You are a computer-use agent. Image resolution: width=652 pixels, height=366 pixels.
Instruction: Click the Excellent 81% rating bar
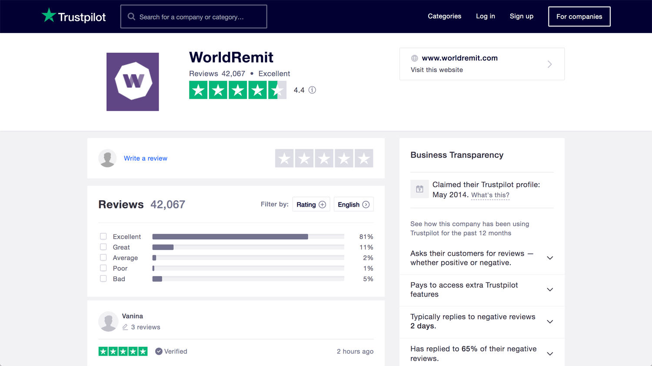[248, 237]
